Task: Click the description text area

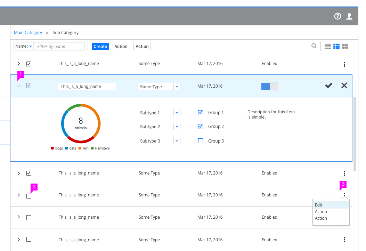Action: point(274,127)
